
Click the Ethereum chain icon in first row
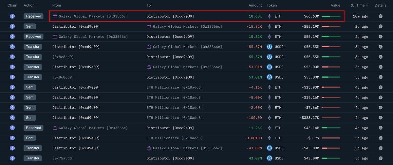click(12, 16)
